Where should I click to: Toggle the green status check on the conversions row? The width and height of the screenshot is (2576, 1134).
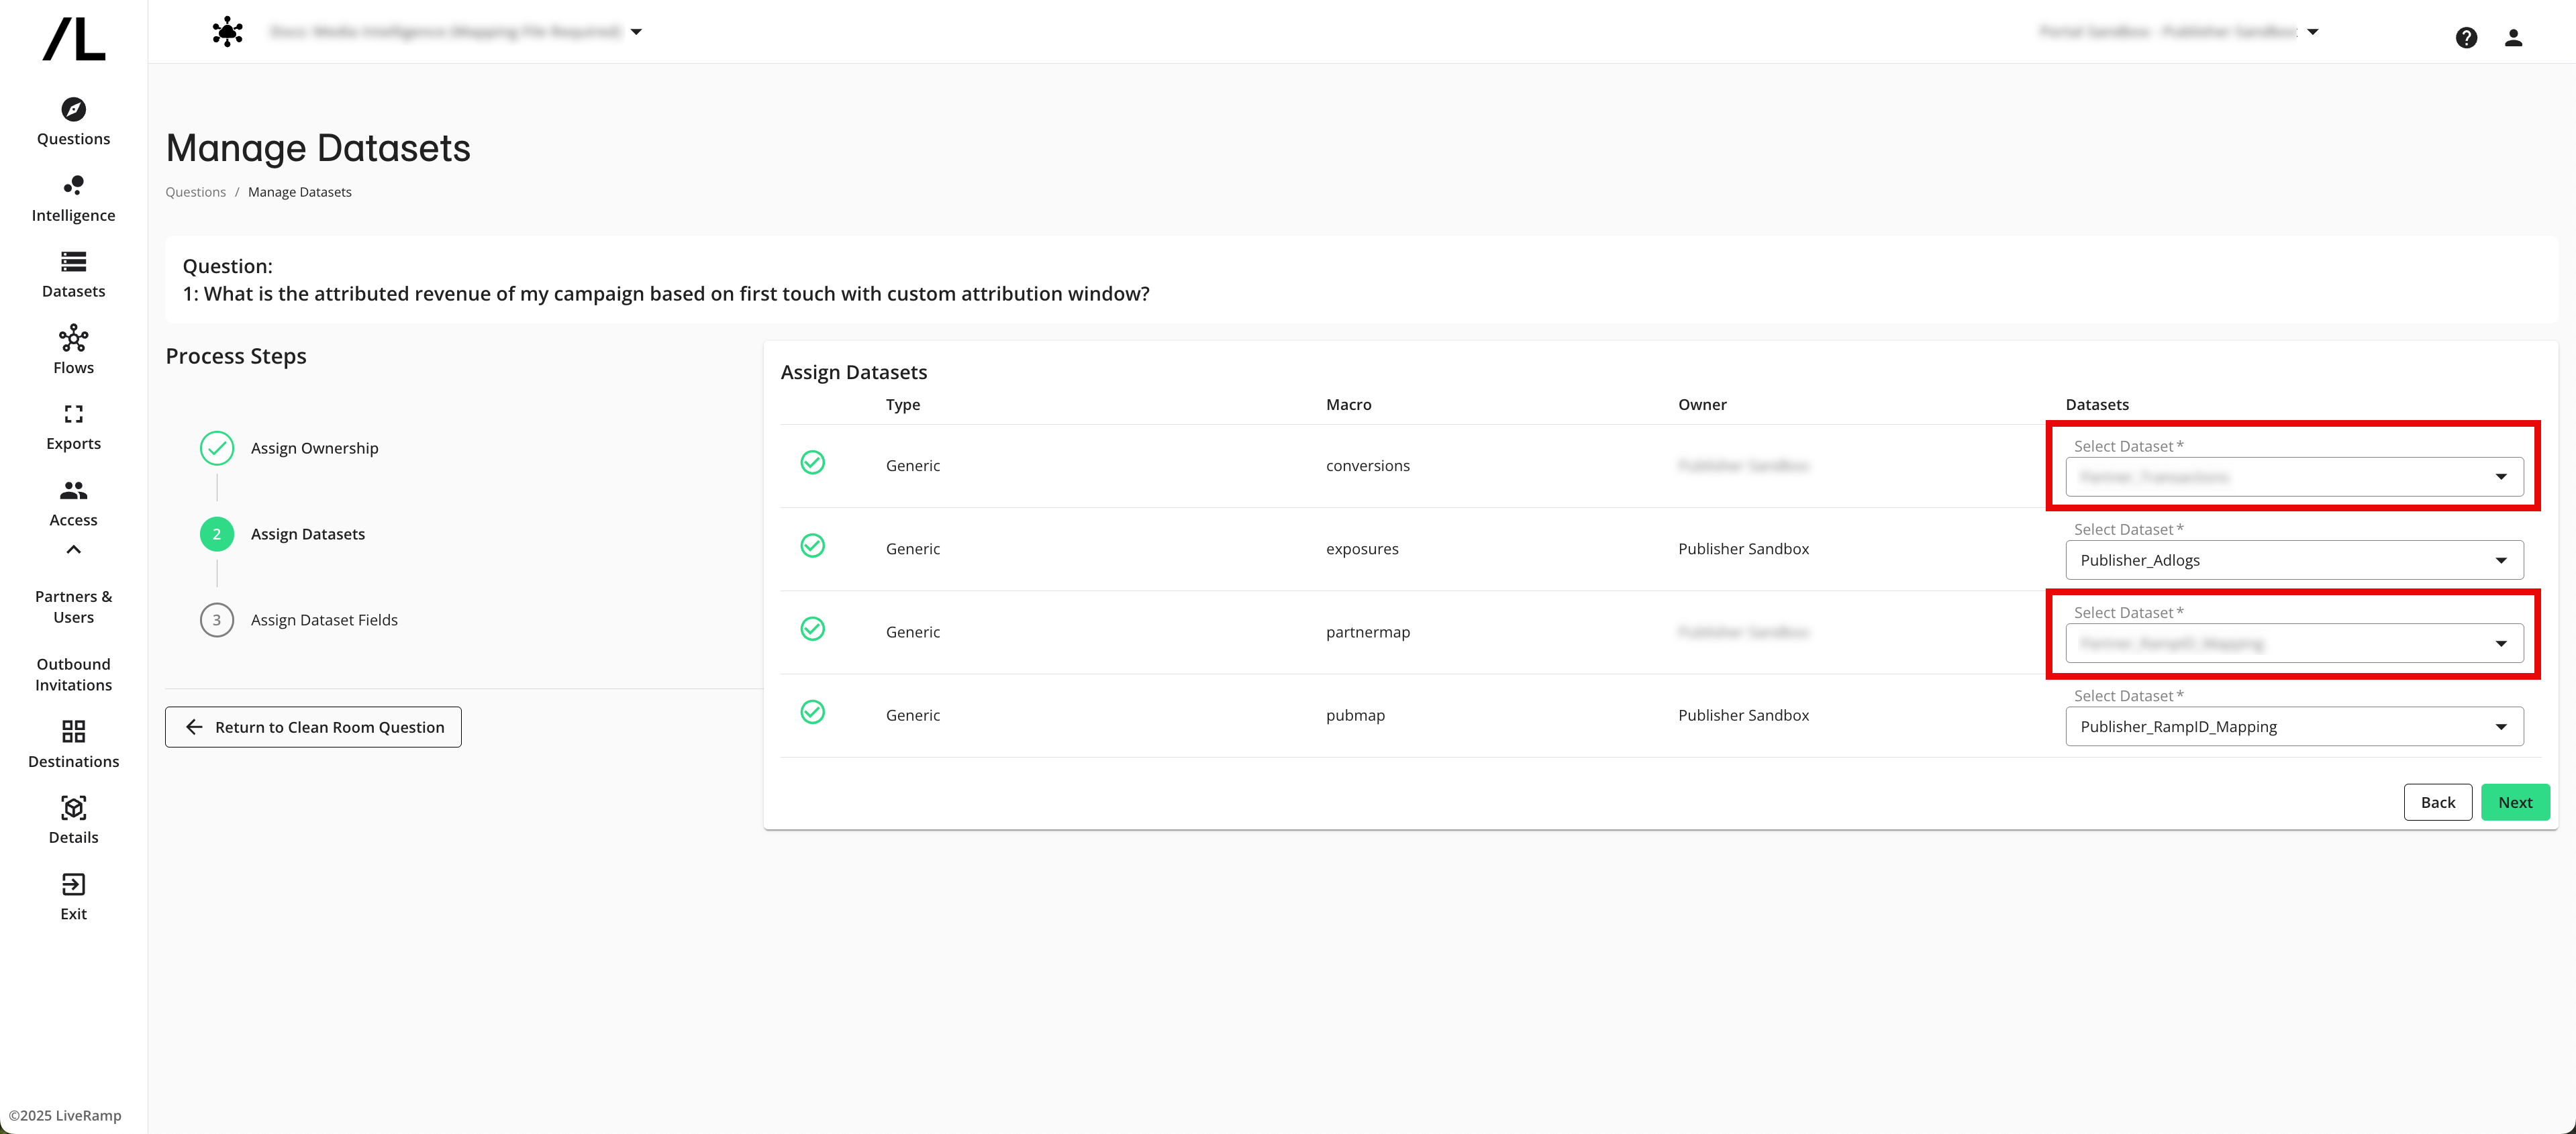click(813, 462)
